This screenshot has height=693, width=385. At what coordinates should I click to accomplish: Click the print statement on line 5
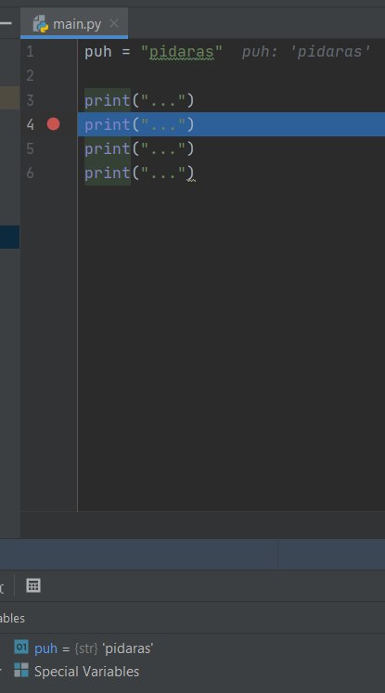(139, 148)
